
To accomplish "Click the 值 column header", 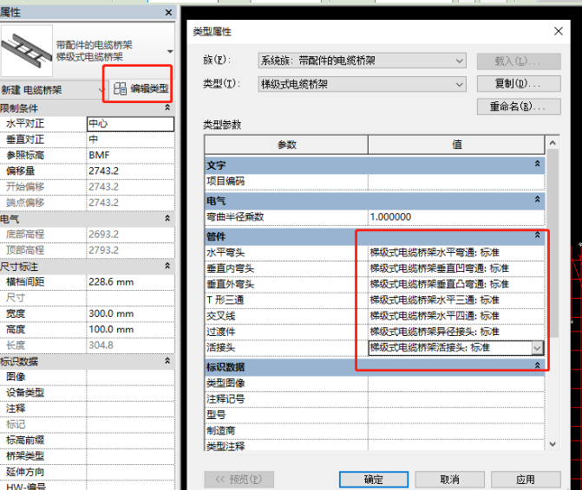I will tap(456, 145).
